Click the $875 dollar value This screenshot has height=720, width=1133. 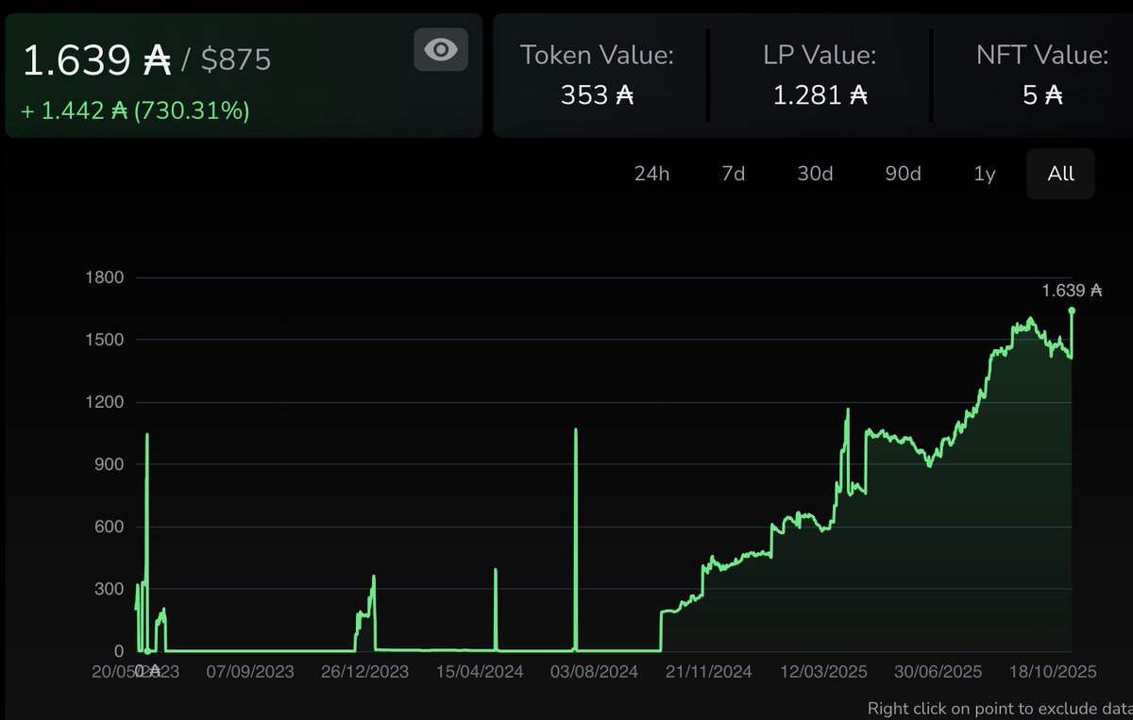pyautogui.click(x=236, y=60)
